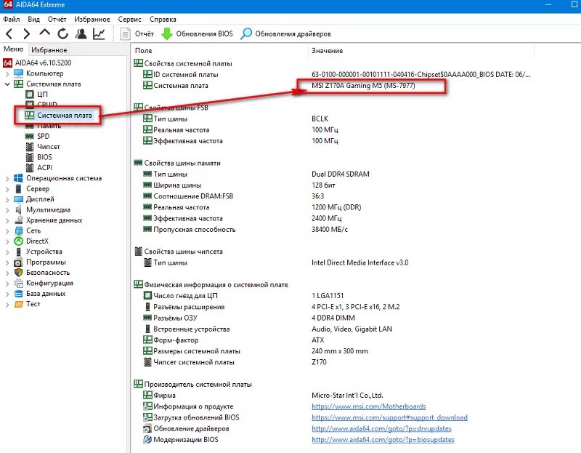Open the Избранное menu in menu bar

coord(92,20)
